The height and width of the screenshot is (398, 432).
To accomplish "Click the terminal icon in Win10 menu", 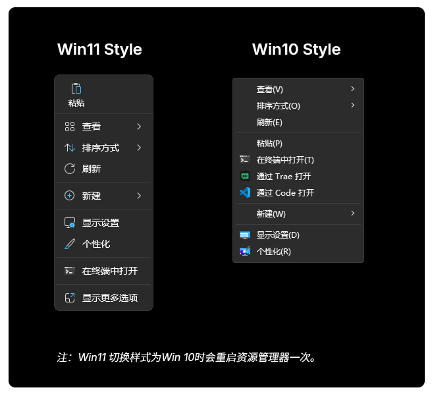I will (x=245, y=159).
